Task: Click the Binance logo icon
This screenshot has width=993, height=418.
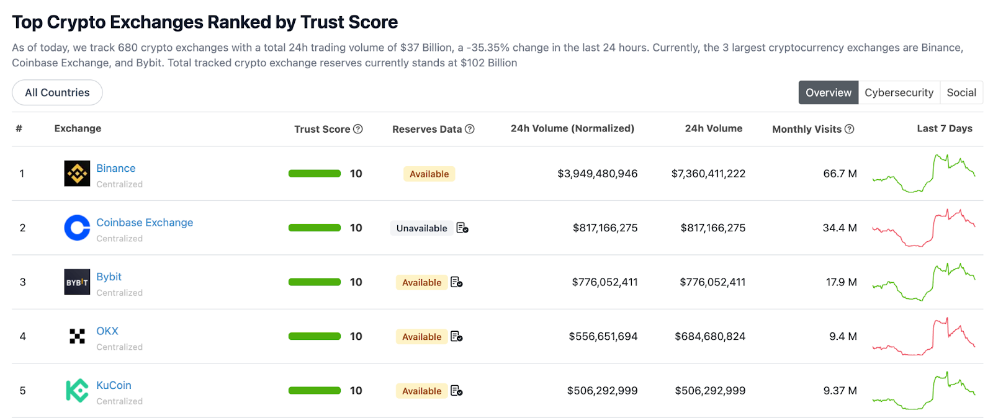Action: click(77, 174)
